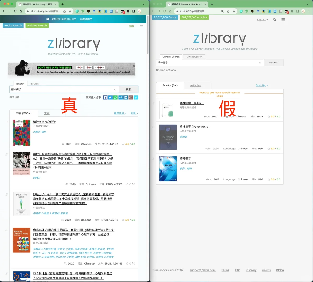This screenshot has width=313, height=282.
Task: Go home in left browser window
Action: [x=21, y=11]
